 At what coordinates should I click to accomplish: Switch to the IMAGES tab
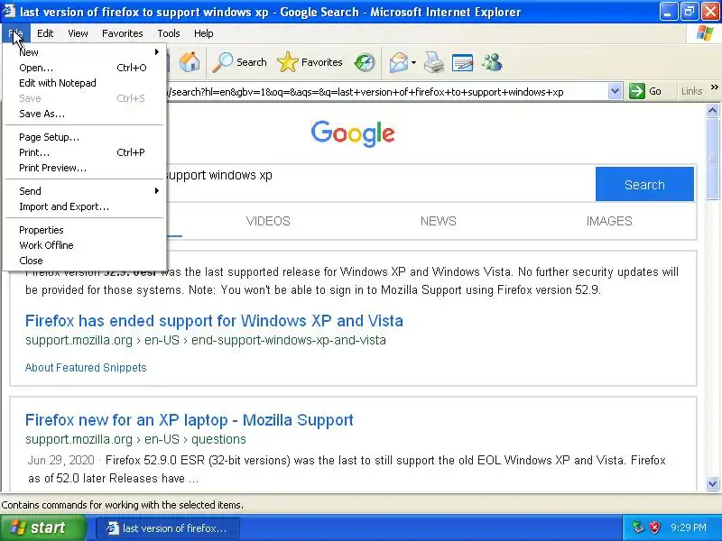[608, 221]
